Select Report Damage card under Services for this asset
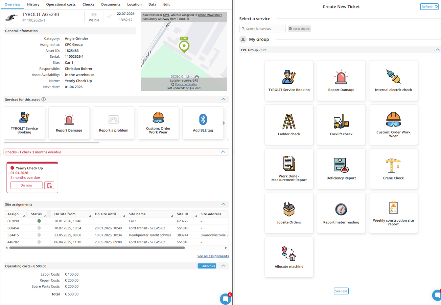This screenshot has width=441, height=305. pyautogui.click(x=69, y=123)
